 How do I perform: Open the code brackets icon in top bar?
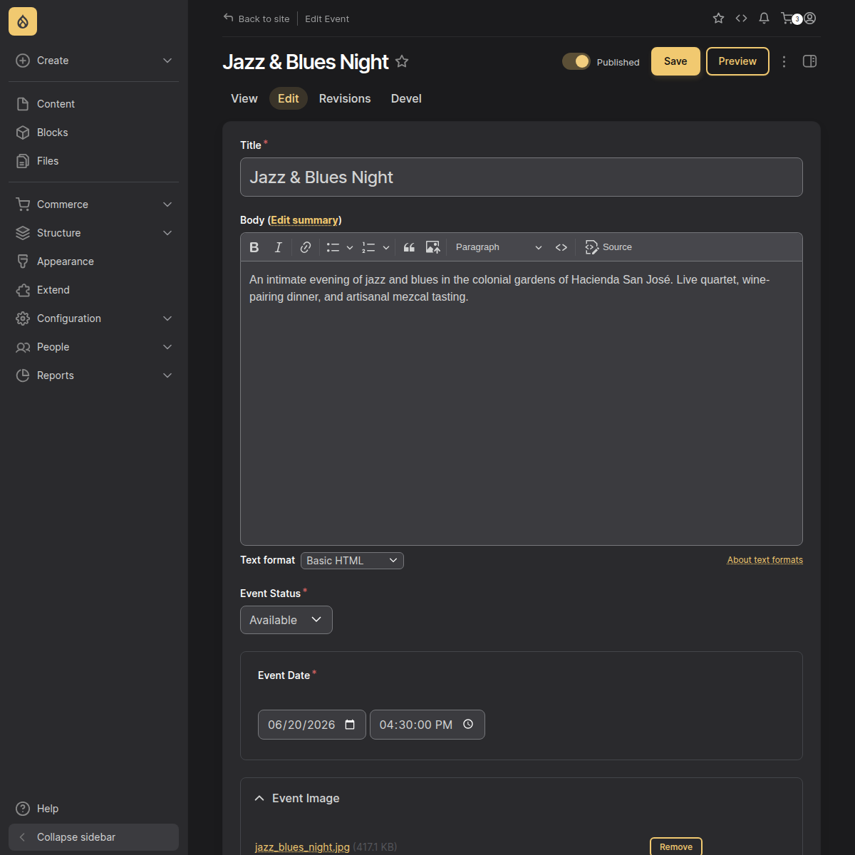click(x=741, y=19)
